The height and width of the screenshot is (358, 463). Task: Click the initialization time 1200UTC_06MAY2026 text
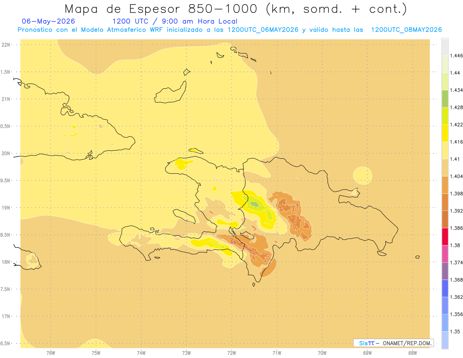tap(263, 30)
